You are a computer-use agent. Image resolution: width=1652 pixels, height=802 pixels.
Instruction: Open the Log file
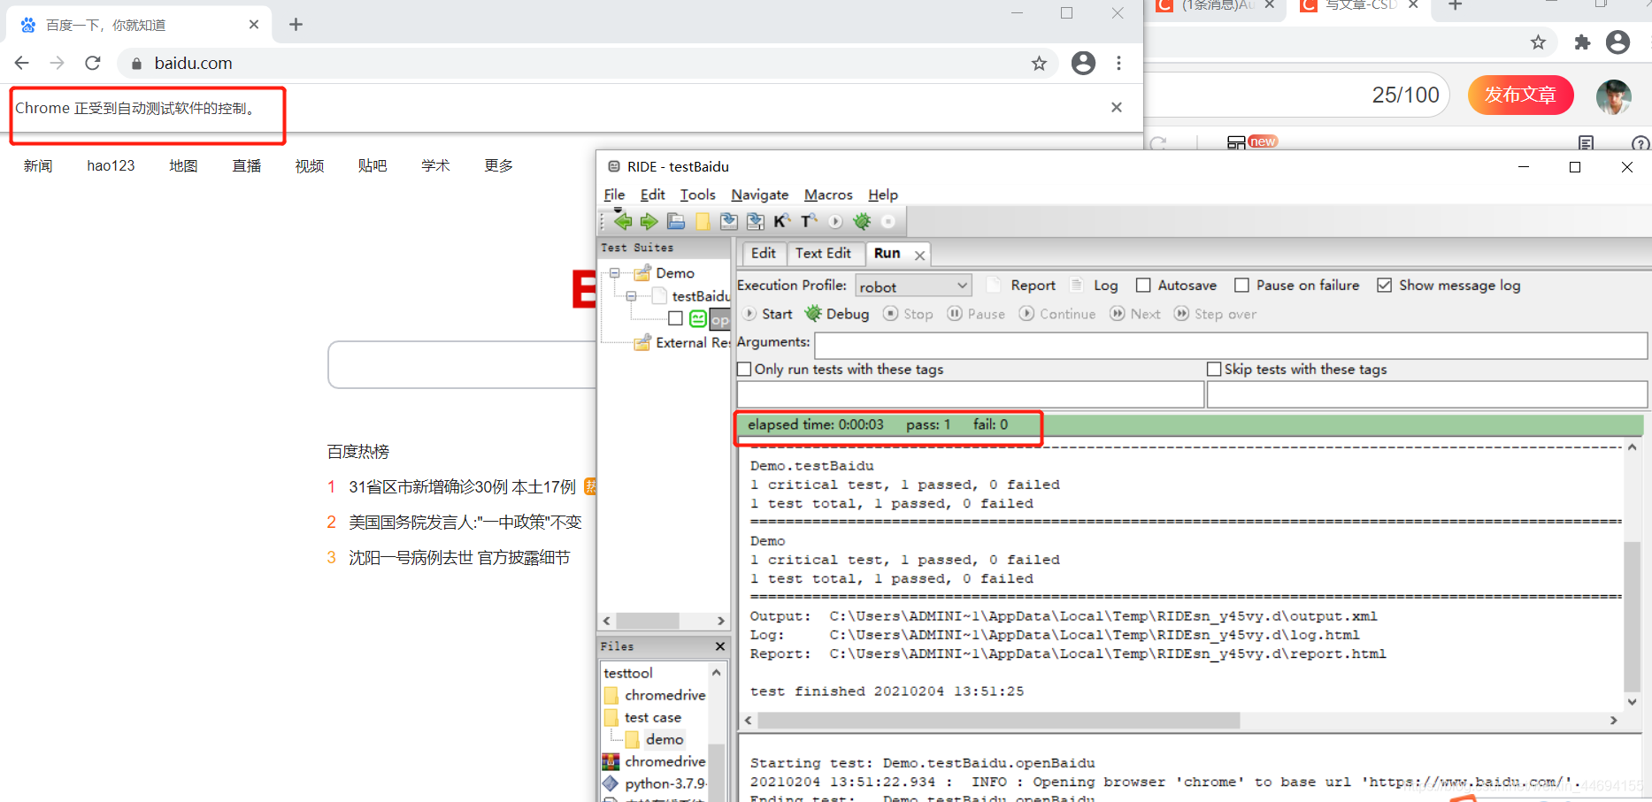click(x=1095, y=286)
